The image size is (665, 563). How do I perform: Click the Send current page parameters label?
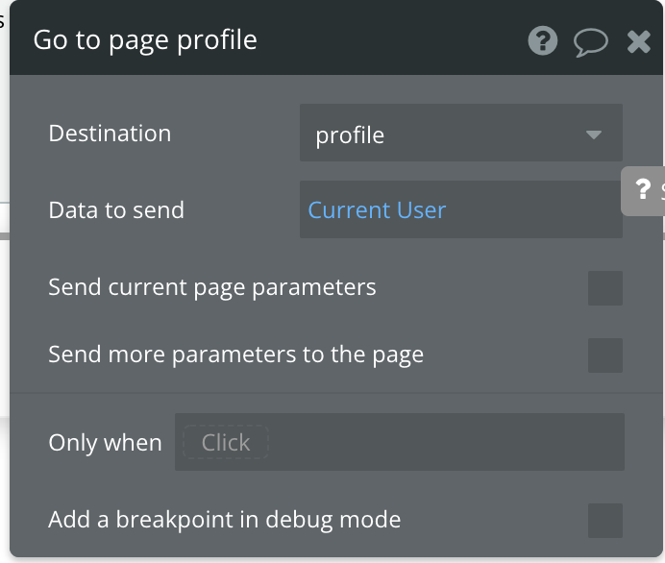212,287
